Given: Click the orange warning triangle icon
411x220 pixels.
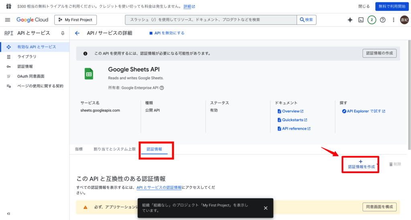Looking at the screenshot, I should tap(85, 207).
